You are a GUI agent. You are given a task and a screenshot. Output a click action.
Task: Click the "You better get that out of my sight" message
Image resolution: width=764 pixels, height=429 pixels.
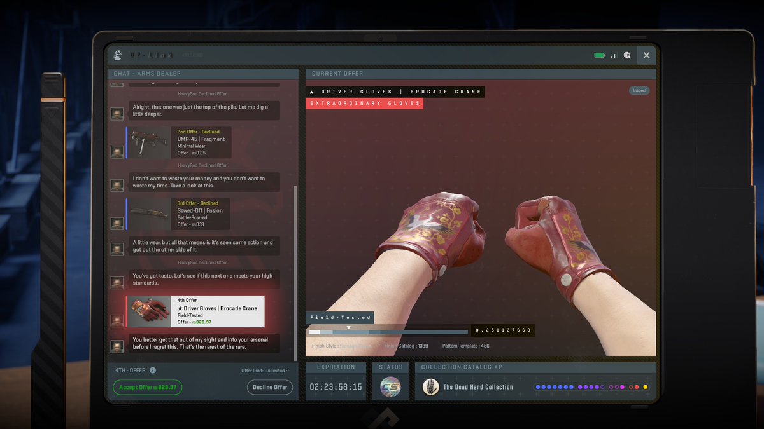[204, 343]
